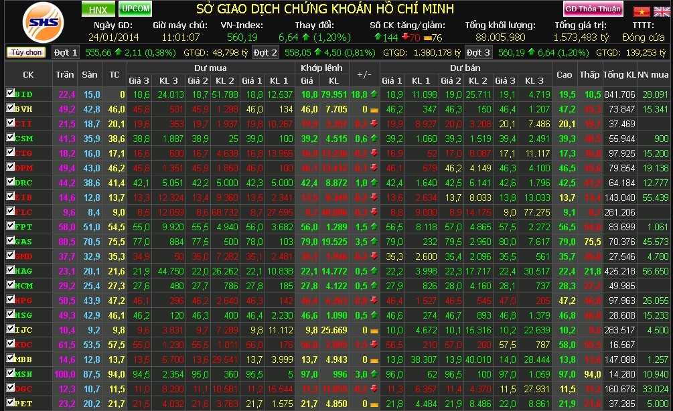Toggle the MSN stock checkbox
This screenshot has width=673, height=411.
point(10,374)
